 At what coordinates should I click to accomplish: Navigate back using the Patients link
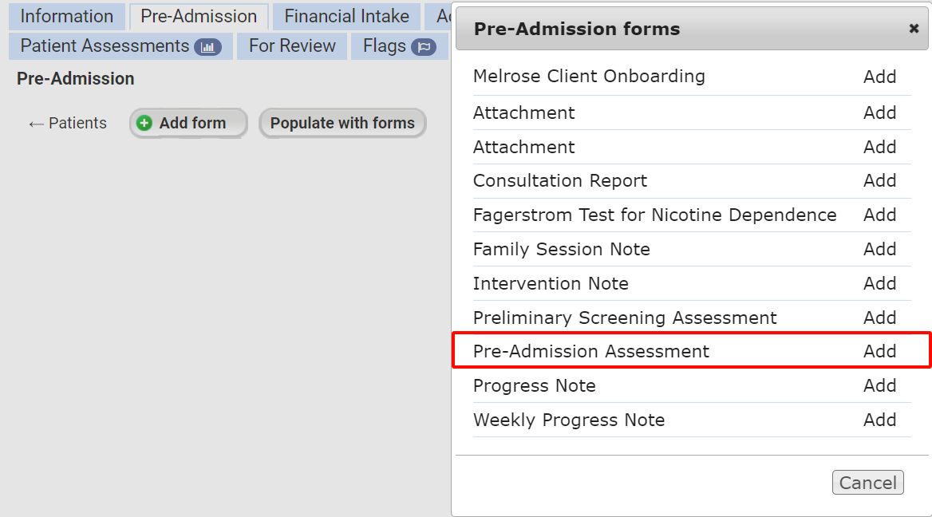pos(67,123)
